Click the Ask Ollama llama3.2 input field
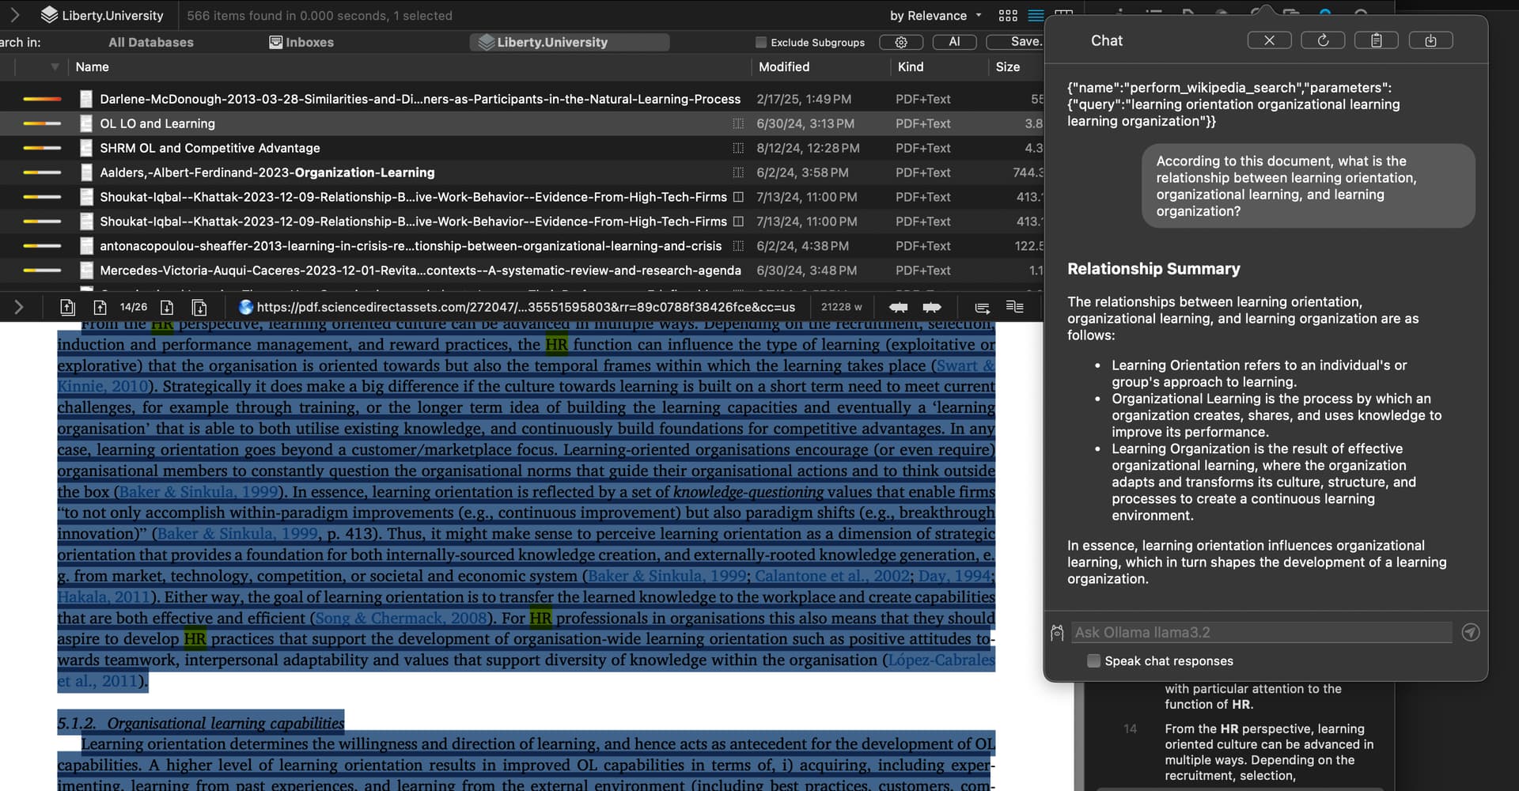The image size is (1519, 791). [x=1261, y=632]
